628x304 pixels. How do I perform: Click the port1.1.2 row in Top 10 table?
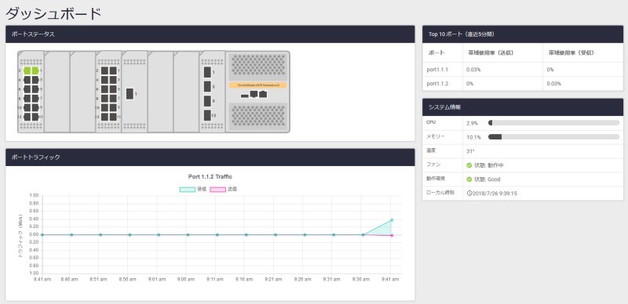click(x=523, y=84)
